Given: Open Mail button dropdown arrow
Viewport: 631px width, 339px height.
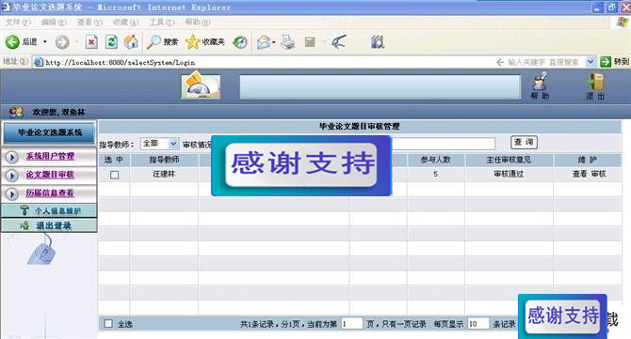Looking at the screenshot, I should point(274,41).
